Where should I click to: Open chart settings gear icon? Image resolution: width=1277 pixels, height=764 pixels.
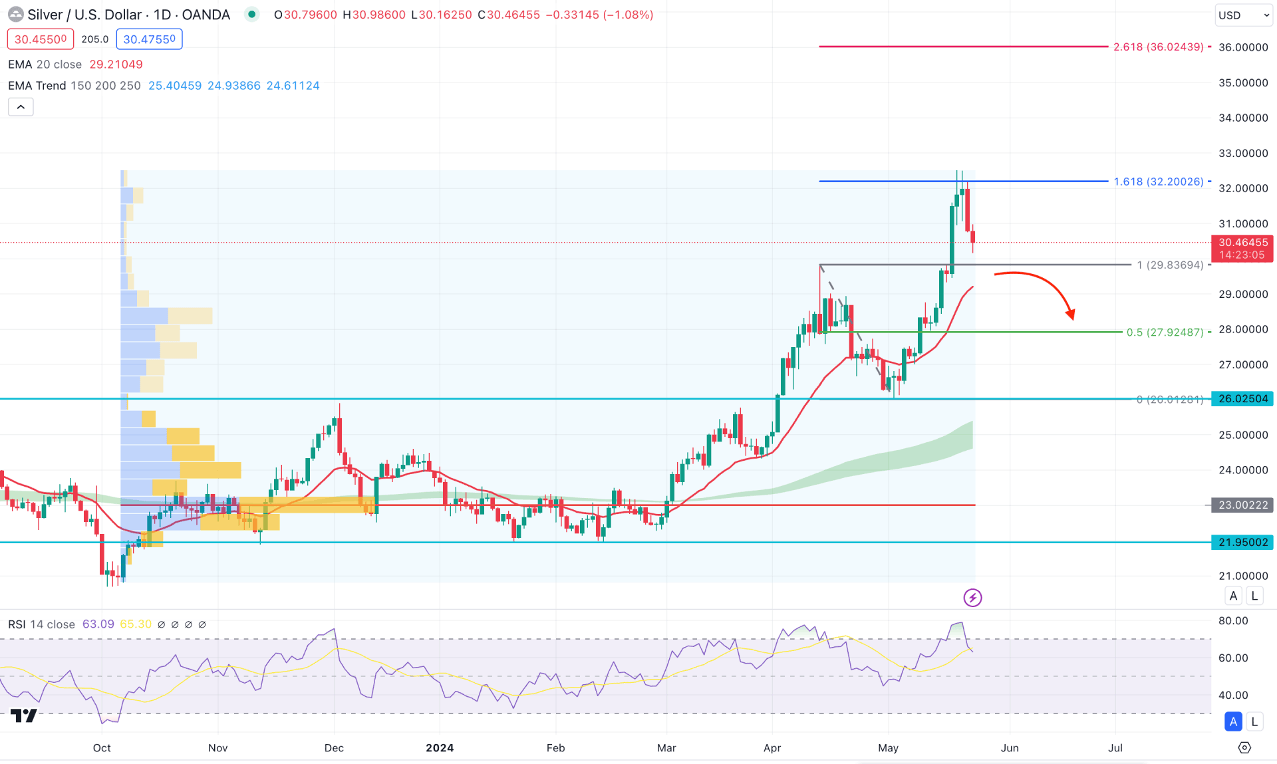(1244, 748)
